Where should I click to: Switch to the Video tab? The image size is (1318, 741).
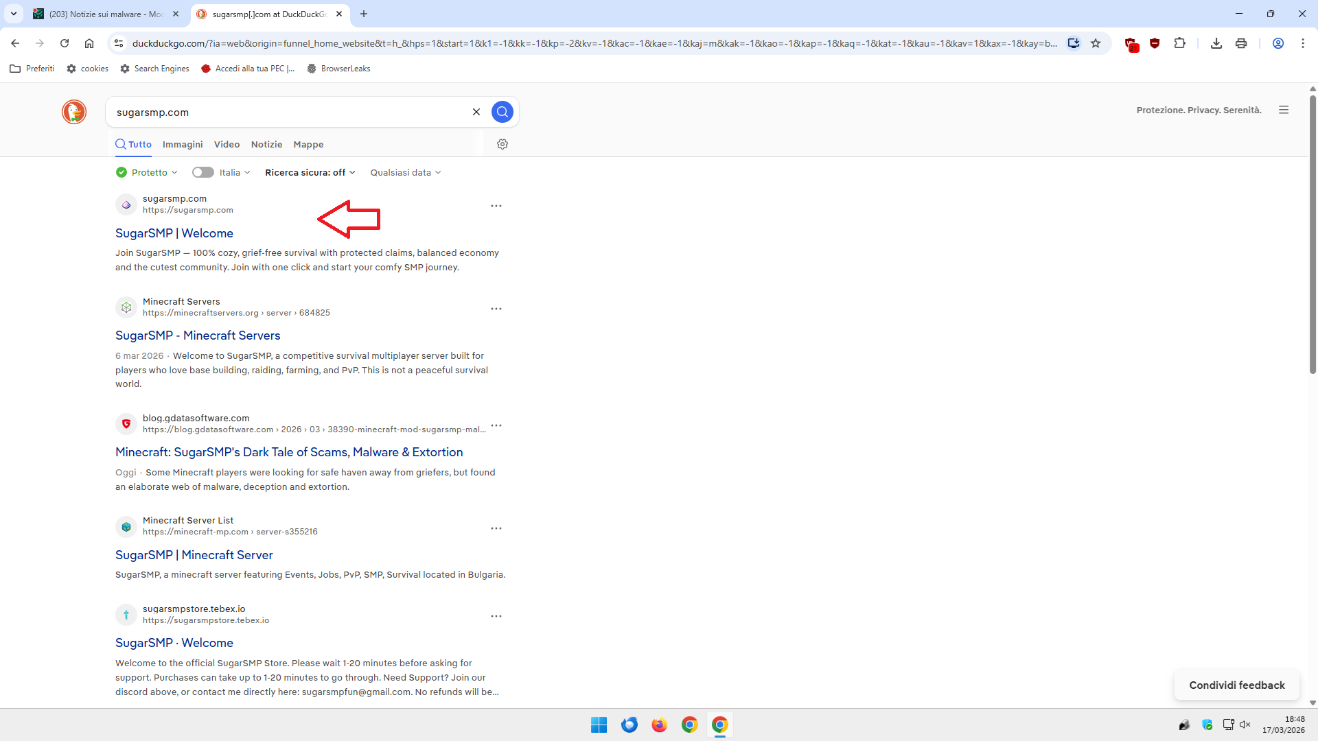coord(227,144)
